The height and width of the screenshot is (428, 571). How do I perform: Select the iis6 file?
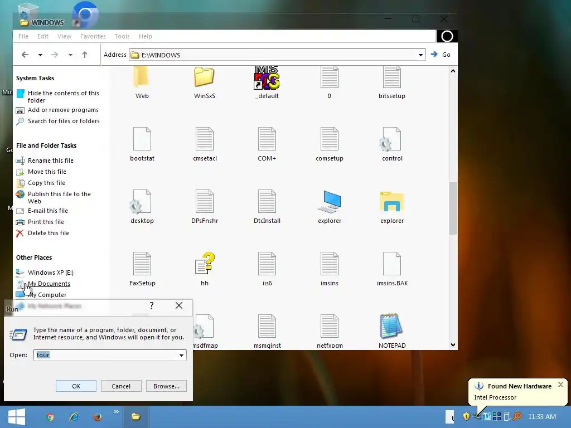coord(267,269)
